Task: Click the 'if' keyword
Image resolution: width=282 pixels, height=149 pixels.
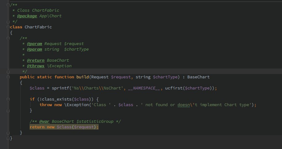Action: pos(32,99)
